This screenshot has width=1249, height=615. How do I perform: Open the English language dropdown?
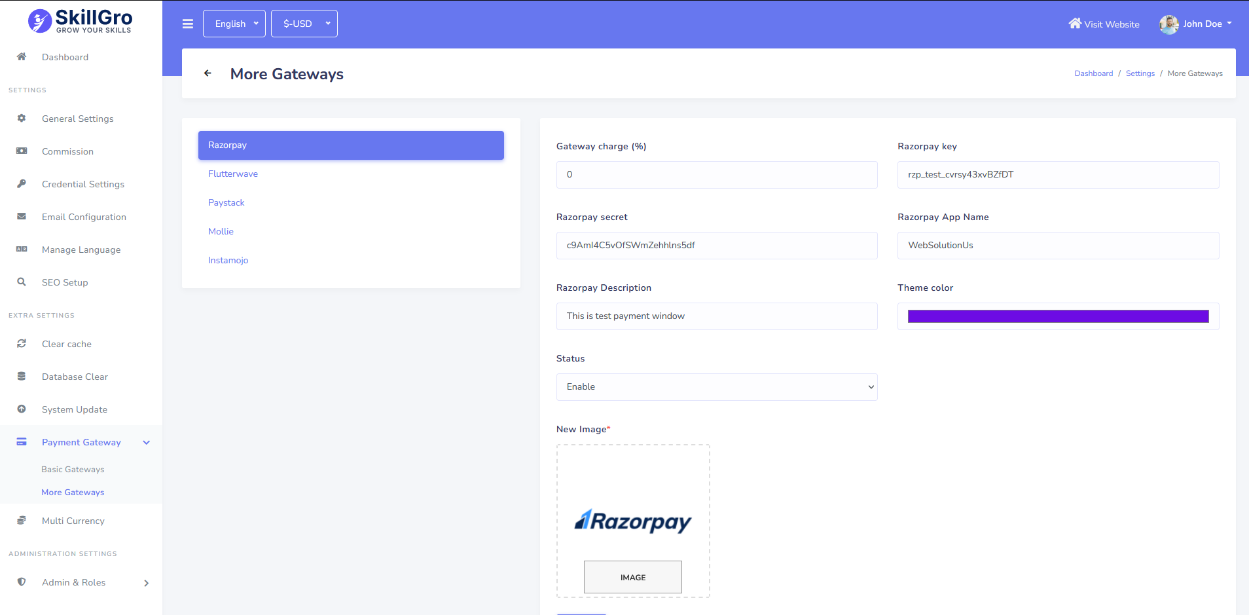(234, 24)
